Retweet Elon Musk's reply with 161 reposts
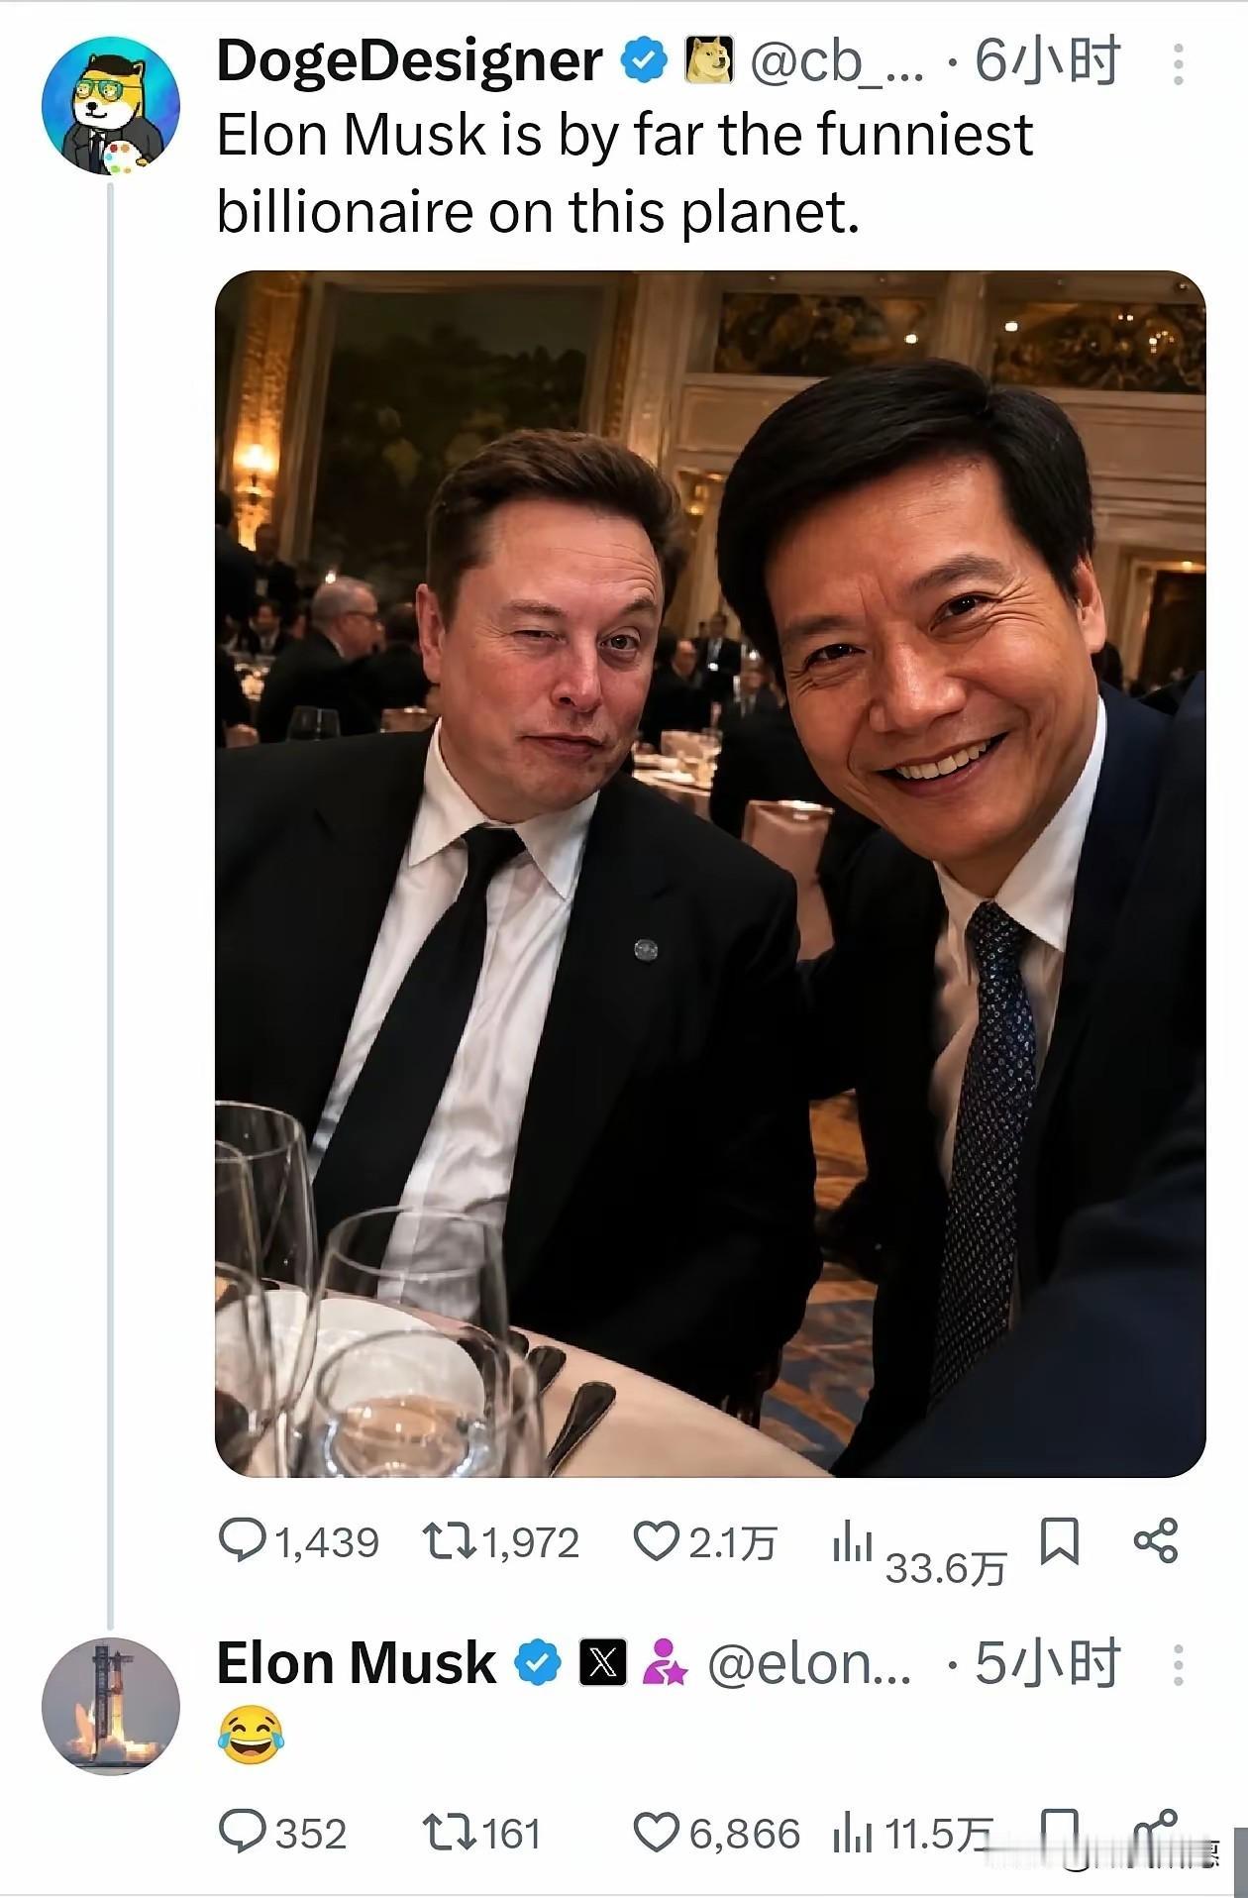This screenshot has height=1898, width=1248. click(481, 1834)
